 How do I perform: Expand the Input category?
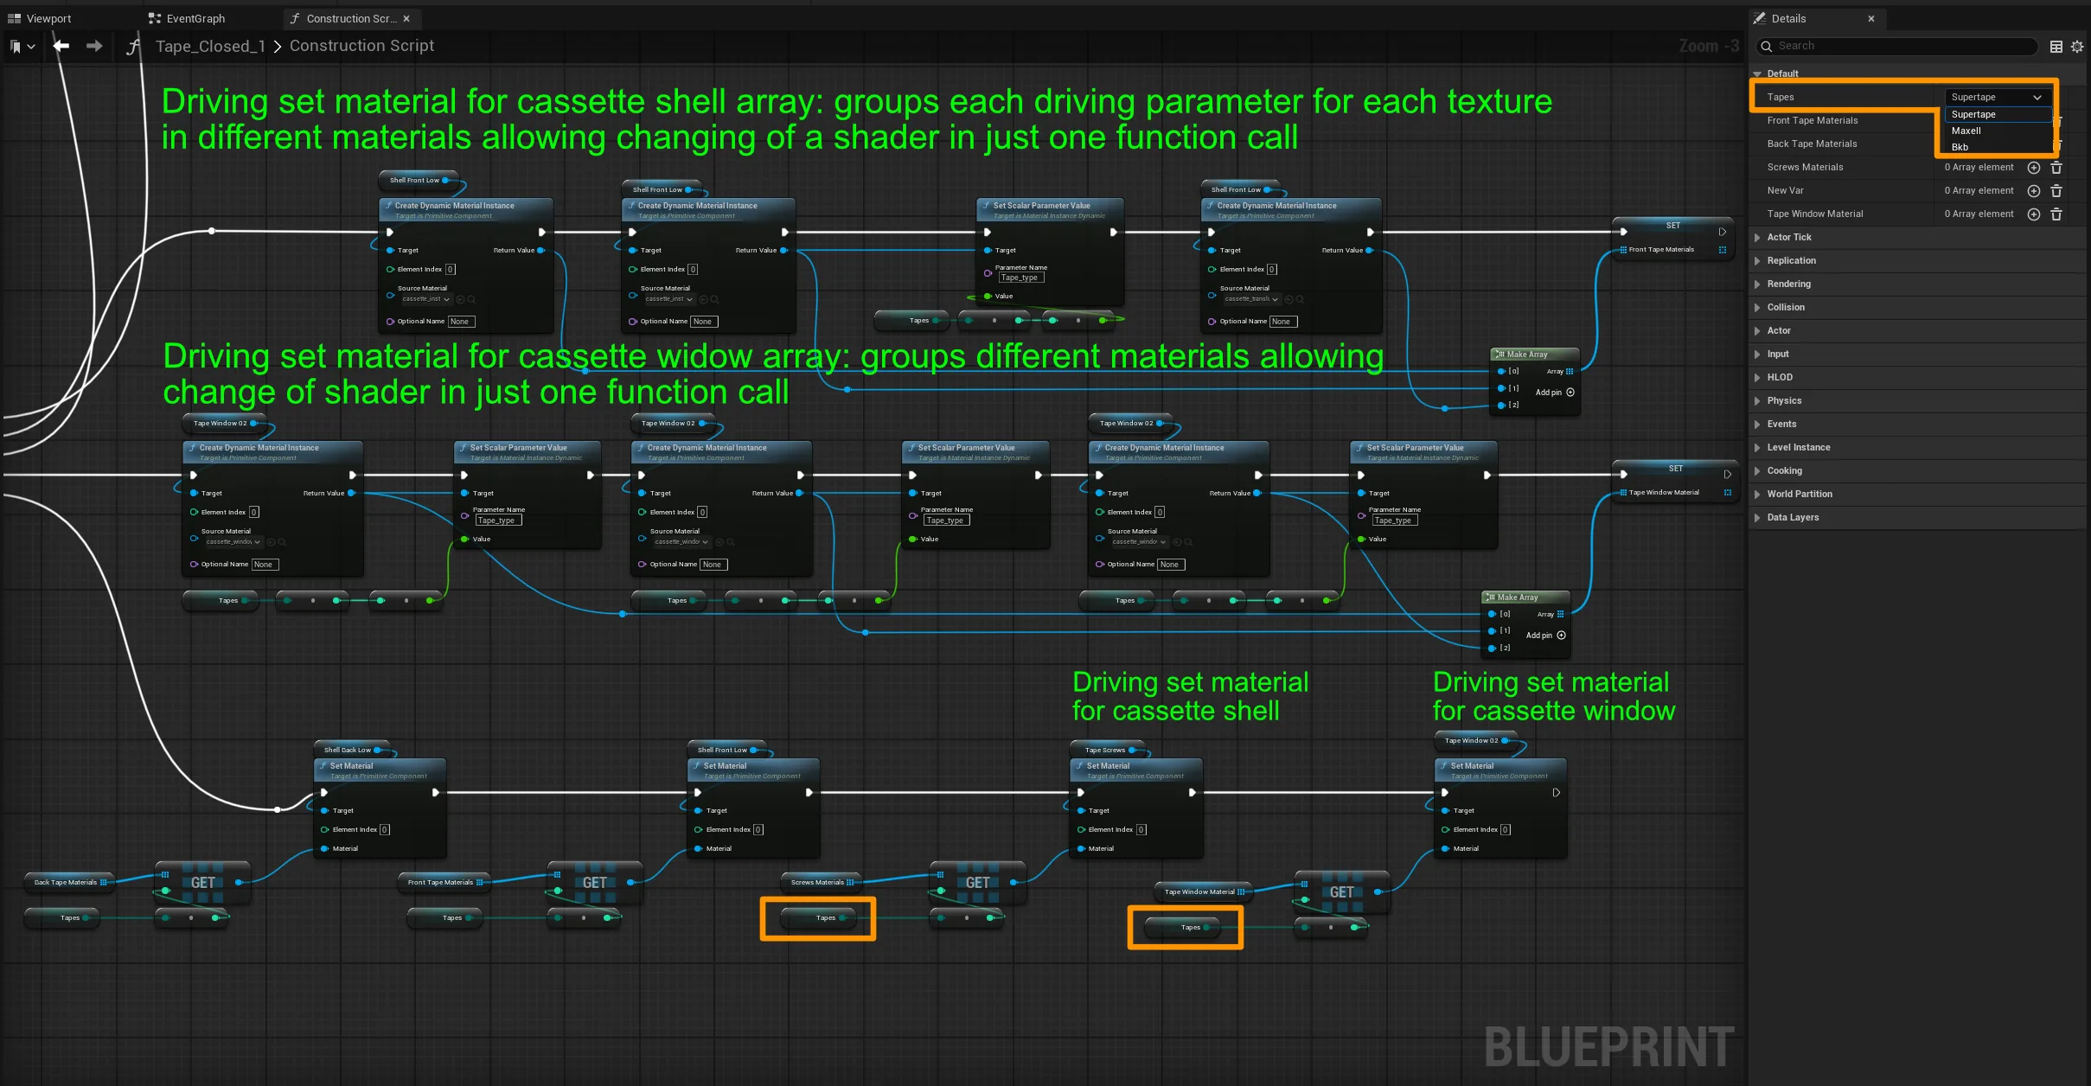pos(1758,354)
